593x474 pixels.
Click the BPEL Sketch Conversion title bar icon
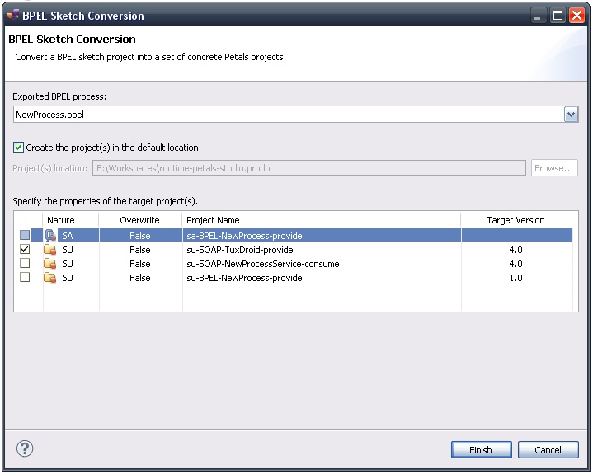pos(13,15)
